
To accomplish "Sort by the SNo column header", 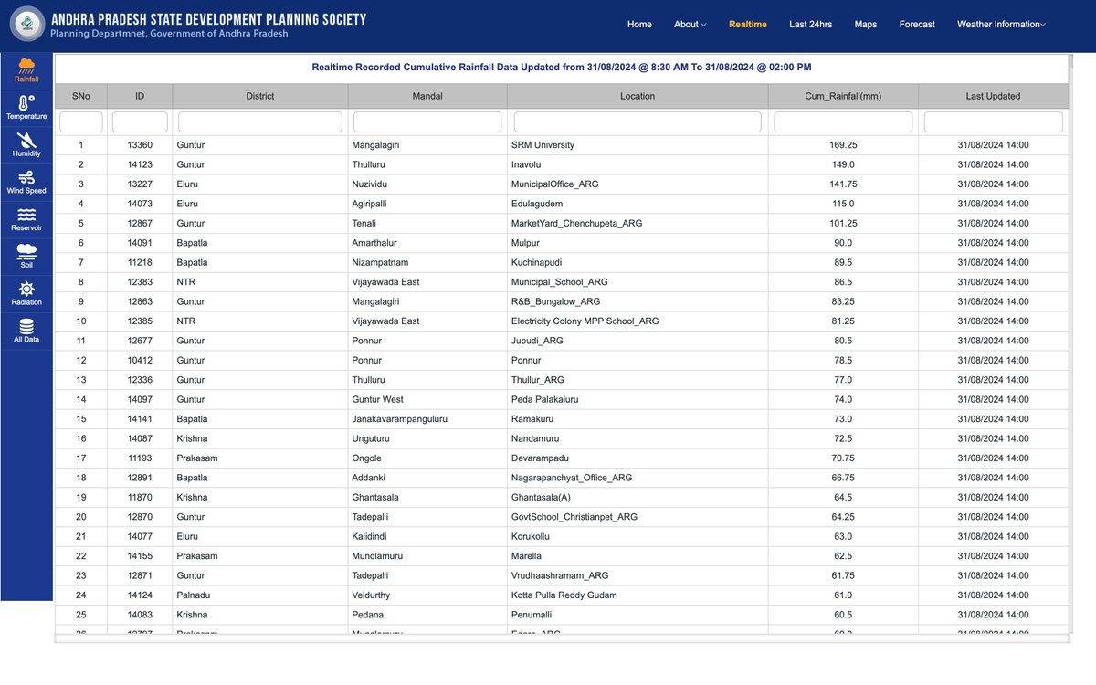I will pos(81,96).
